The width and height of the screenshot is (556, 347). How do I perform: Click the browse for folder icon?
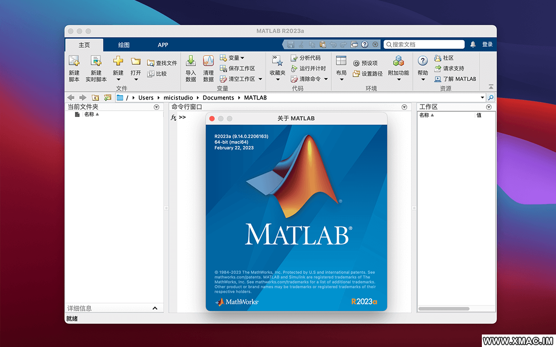pos(107,98)
